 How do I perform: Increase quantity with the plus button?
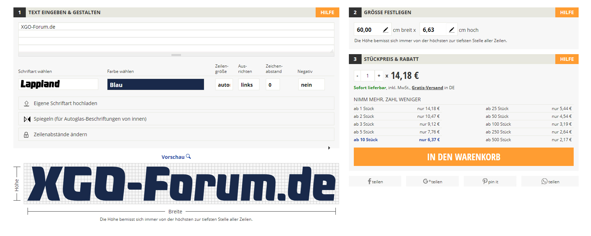pos(379,76)
